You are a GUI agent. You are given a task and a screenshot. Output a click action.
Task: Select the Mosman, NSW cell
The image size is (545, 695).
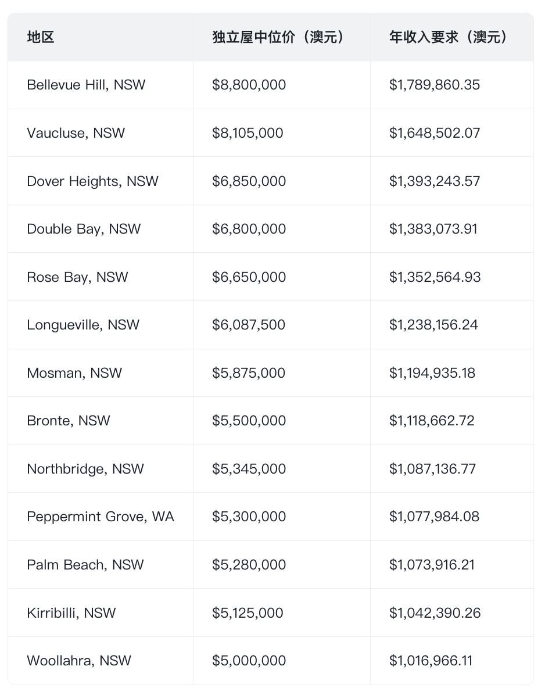74,373
